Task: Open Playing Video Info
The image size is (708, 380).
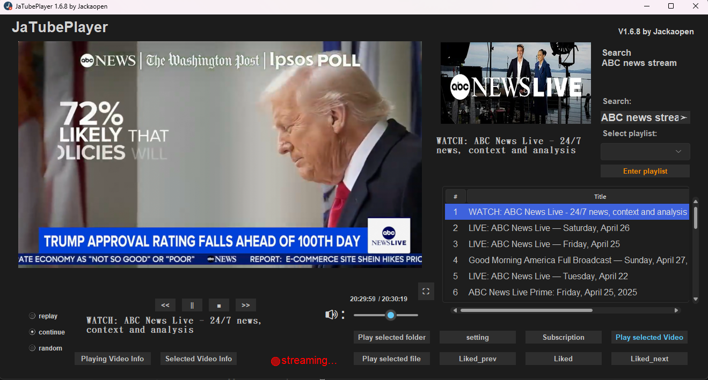Action: coord(113,359)
